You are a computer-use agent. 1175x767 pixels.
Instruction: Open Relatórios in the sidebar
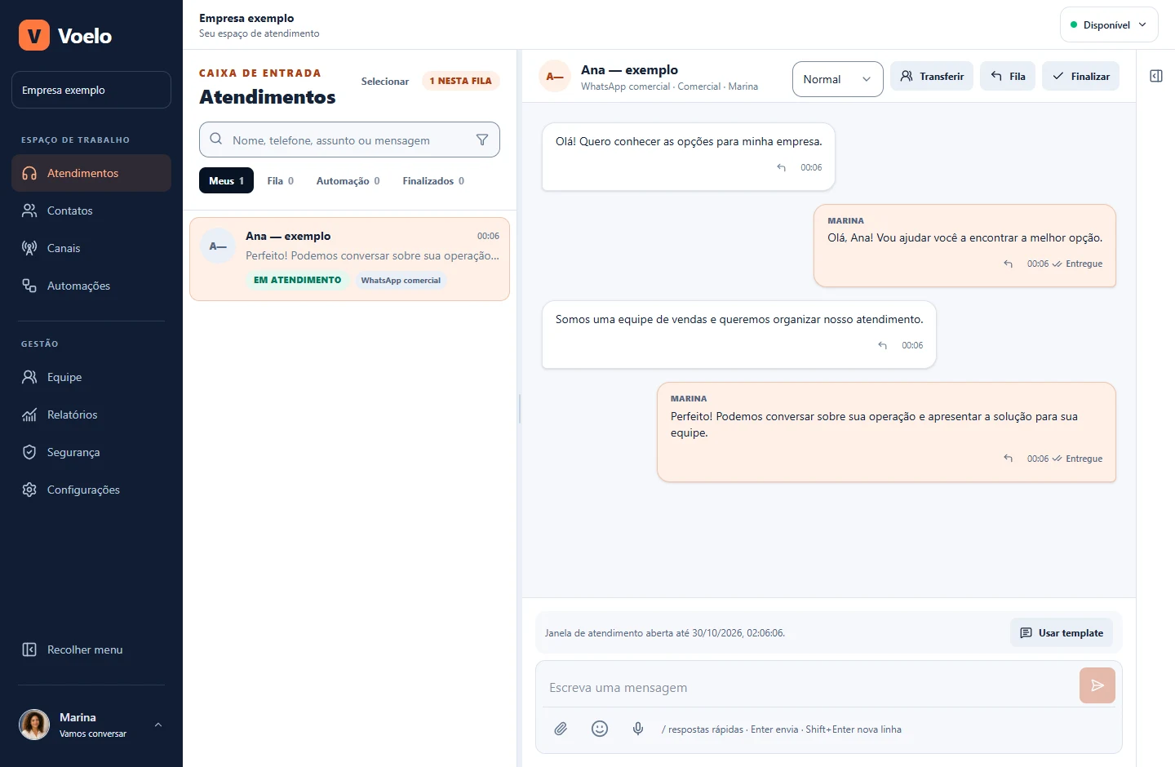pyautogui.click(x=91, y=415)
